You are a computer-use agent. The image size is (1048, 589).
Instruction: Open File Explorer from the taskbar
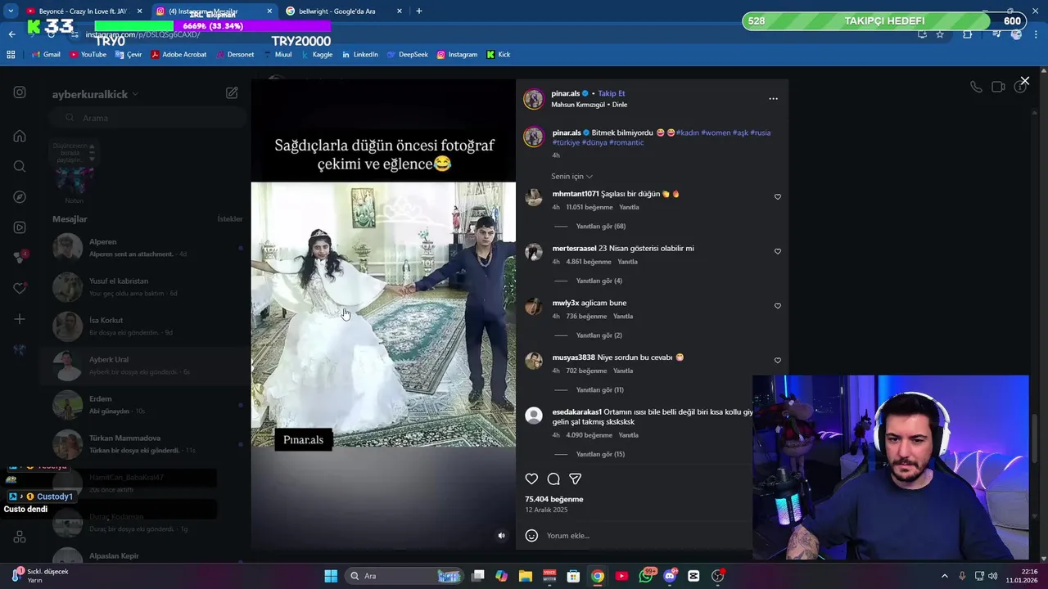[x=525, y=576]
